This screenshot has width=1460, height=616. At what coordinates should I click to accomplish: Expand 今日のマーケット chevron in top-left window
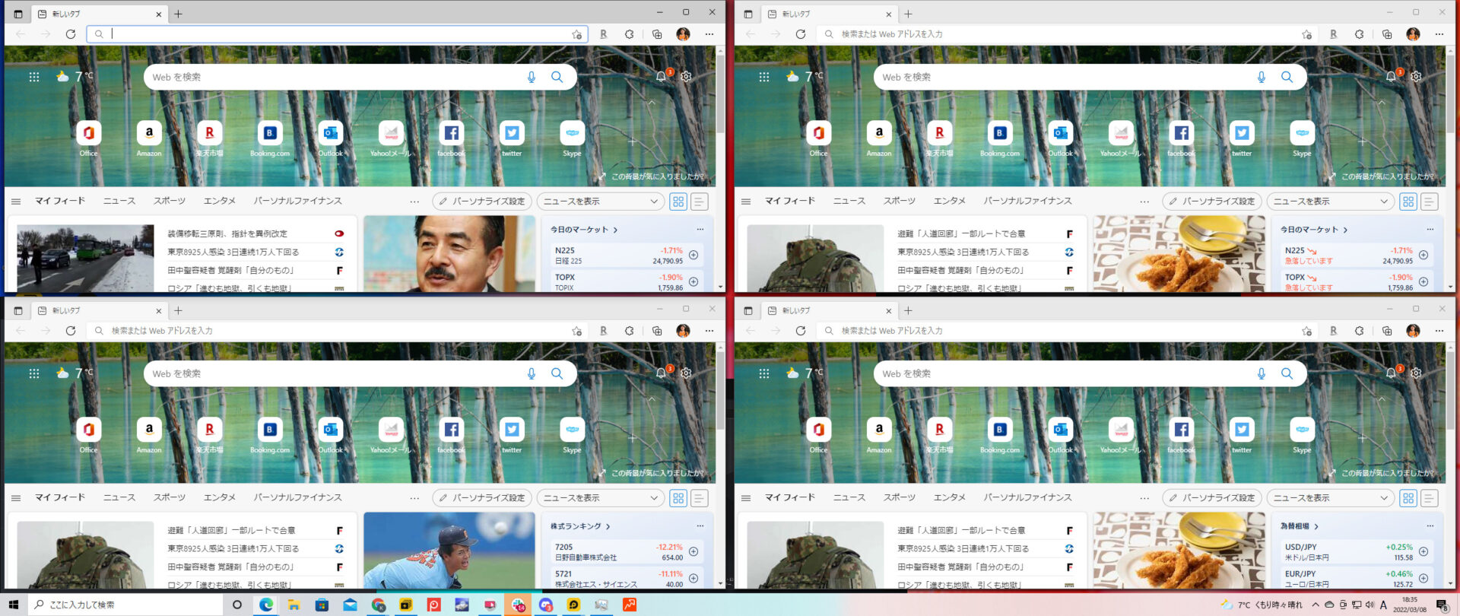[615, 230]
